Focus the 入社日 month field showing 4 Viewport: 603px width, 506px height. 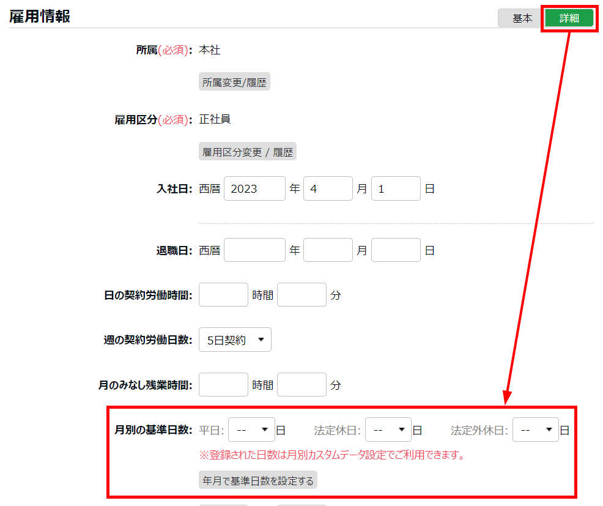click(328, 188)
